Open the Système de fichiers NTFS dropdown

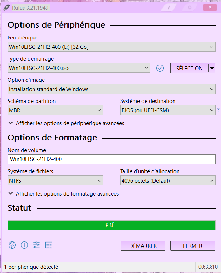pyautogui.click(x=55, y=180)
